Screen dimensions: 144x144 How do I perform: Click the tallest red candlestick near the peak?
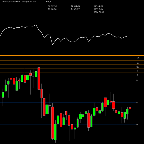[x=39, y=78]
